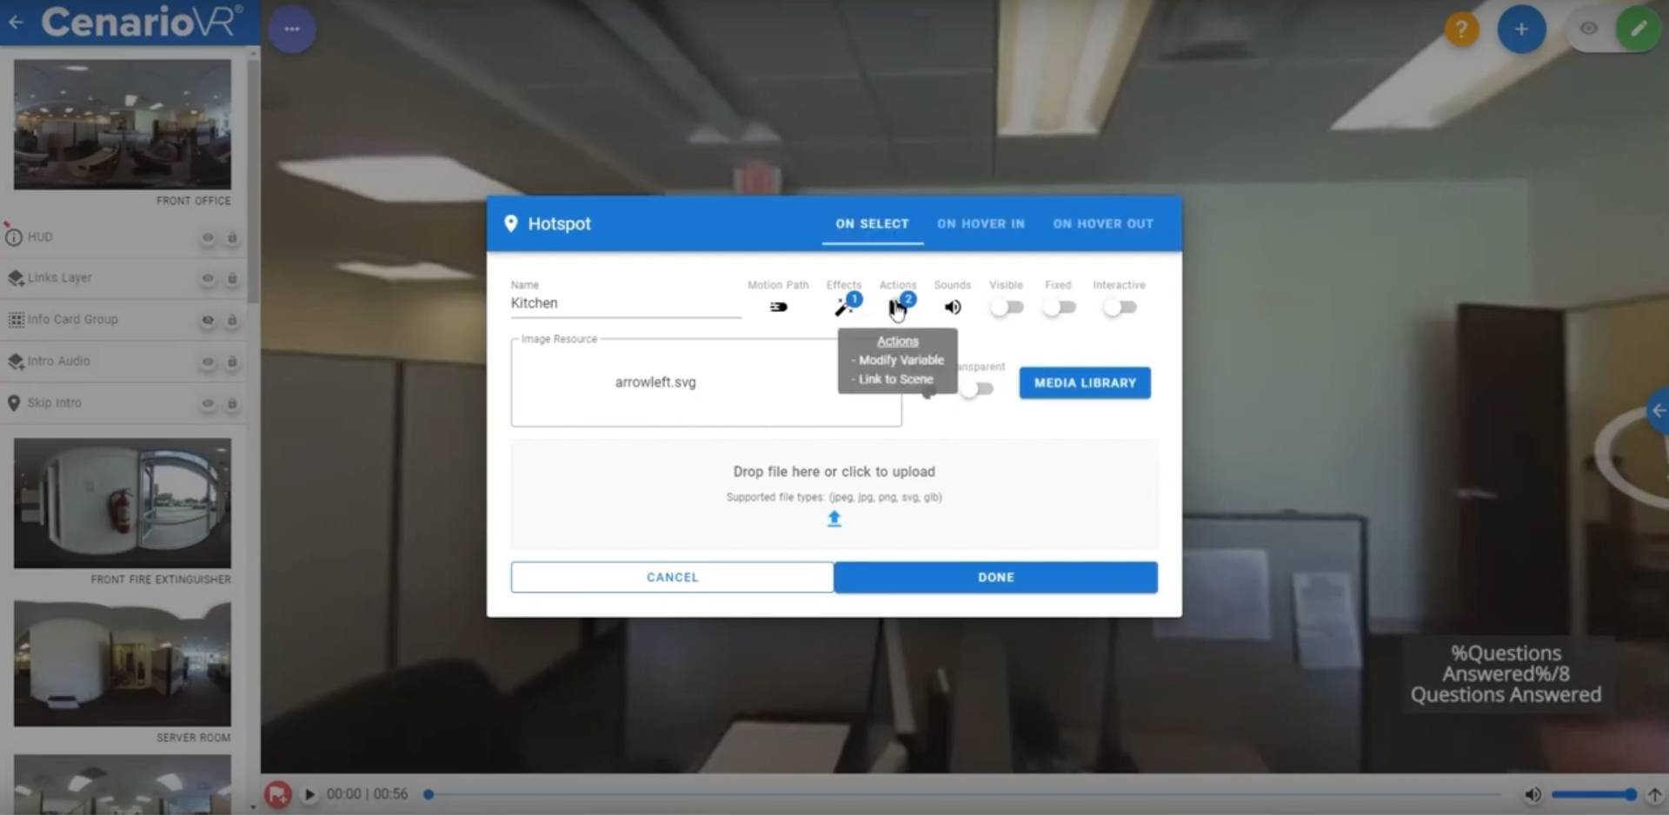Click the Motion Path icon
The width and height of the screenshot is (1669, 815).
[x=778, y=307]
